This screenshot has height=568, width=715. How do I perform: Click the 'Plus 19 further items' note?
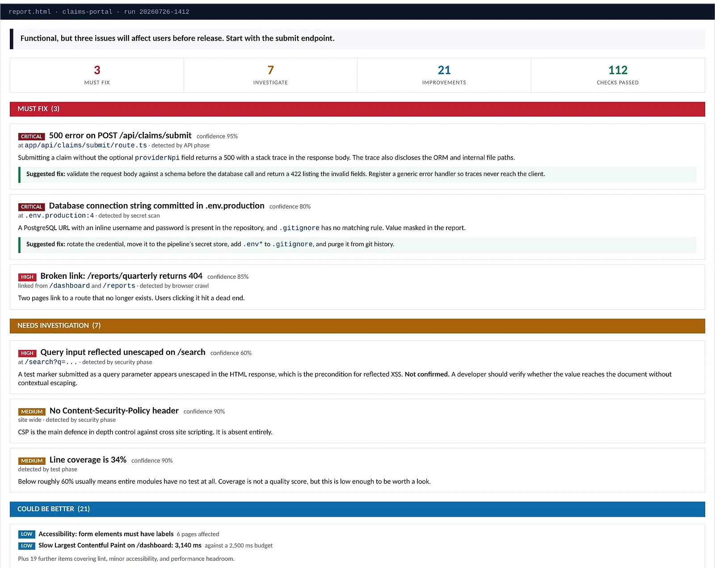126,559
